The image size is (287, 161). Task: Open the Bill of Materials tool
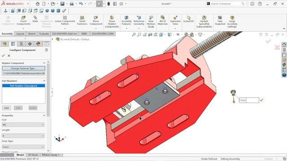pos(162,20)
